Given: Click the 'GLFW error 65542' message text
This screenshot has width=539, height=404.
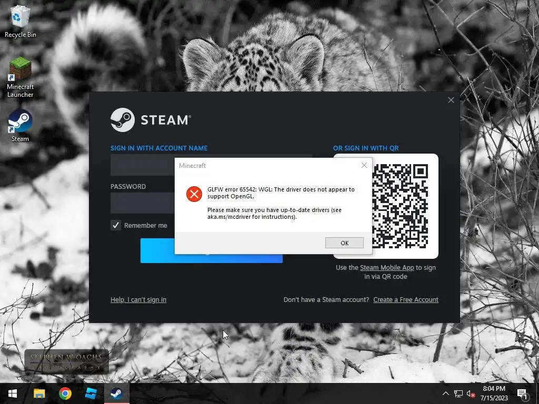Looking at the screenshot, I should point(281,193).
